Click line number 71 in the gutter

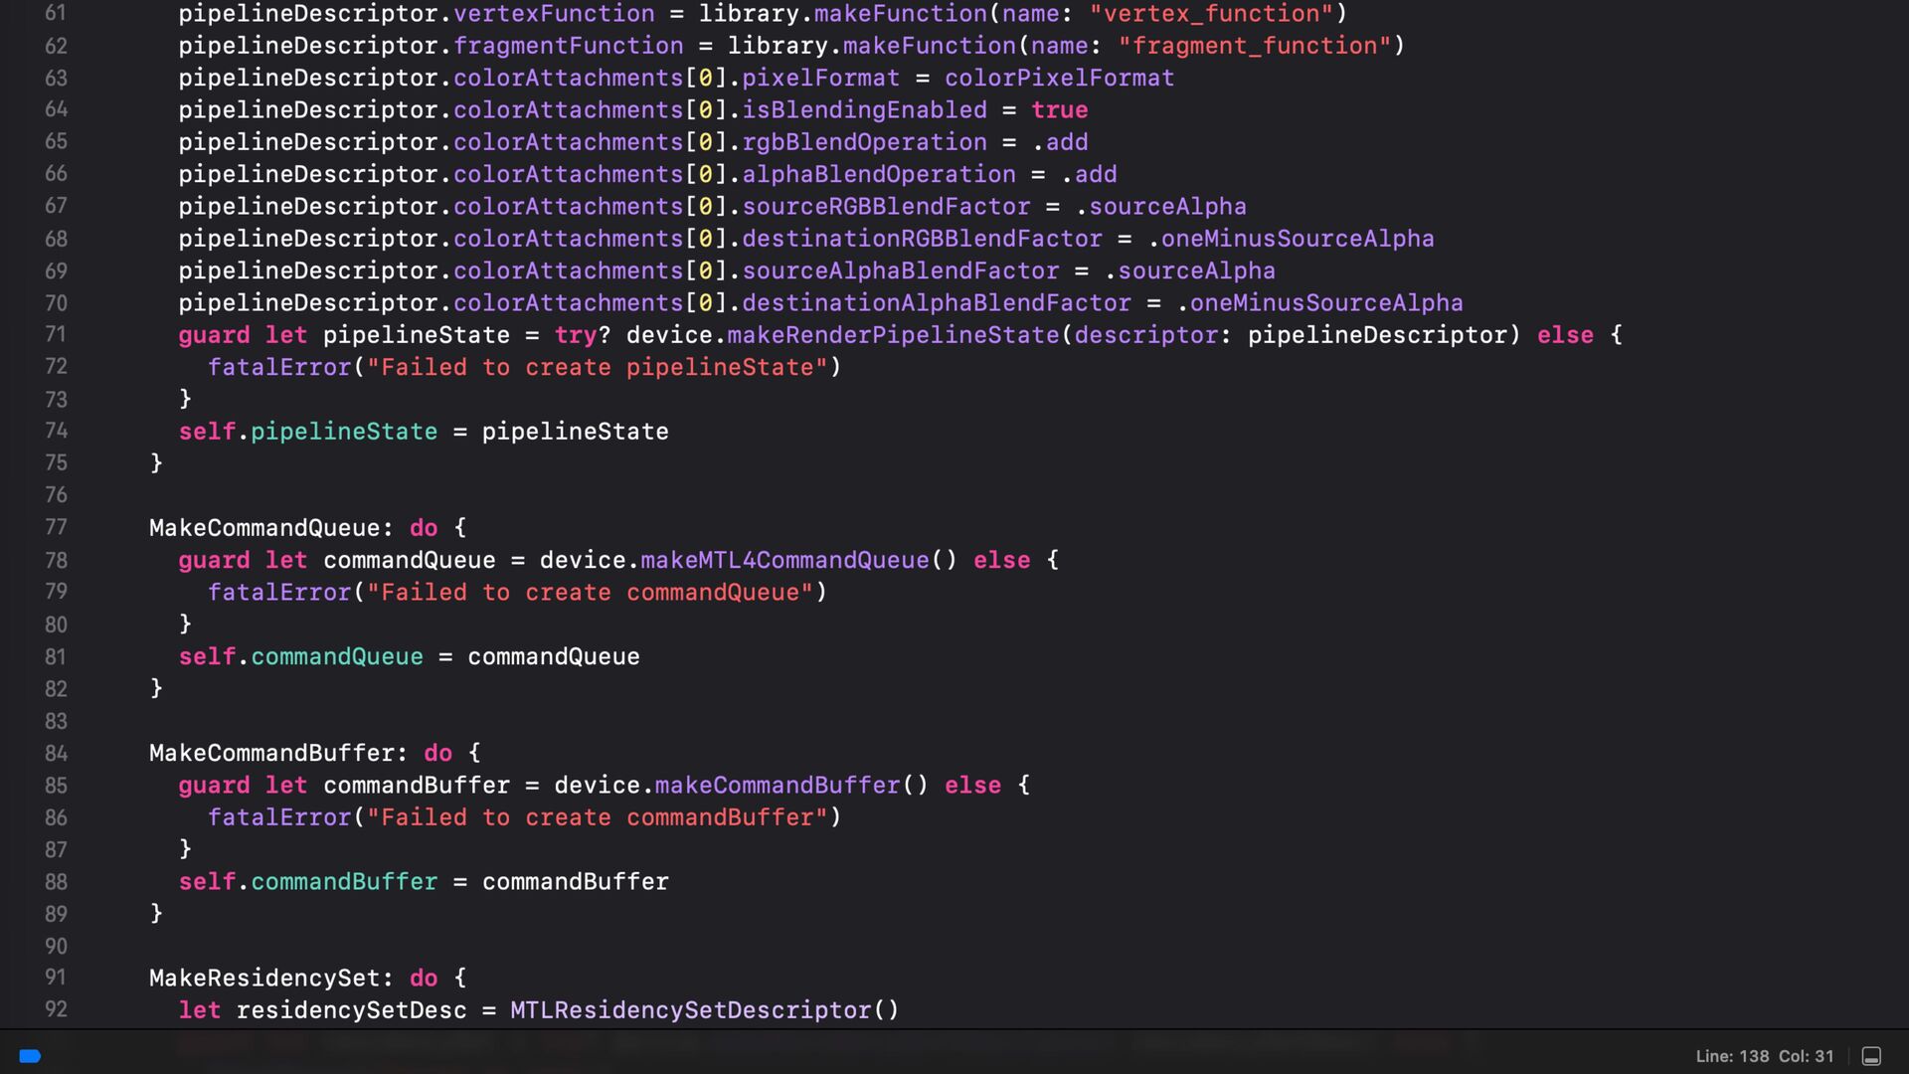(x=56, y=334)
